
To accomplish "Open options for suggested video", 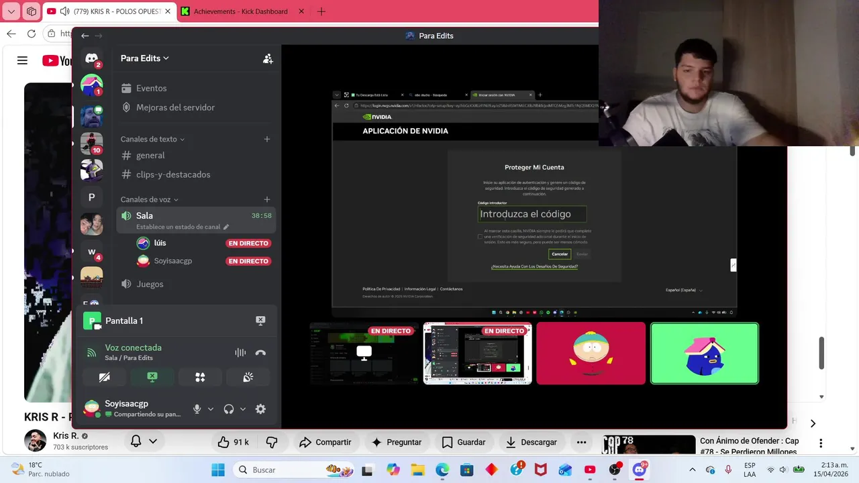I will (x=821, y=443).
